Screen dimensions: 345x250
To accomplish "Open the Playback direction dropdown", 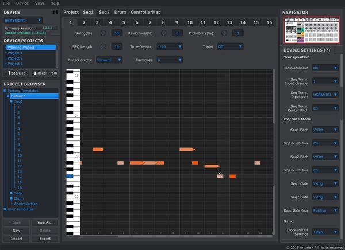I will [x=109, y=60].
